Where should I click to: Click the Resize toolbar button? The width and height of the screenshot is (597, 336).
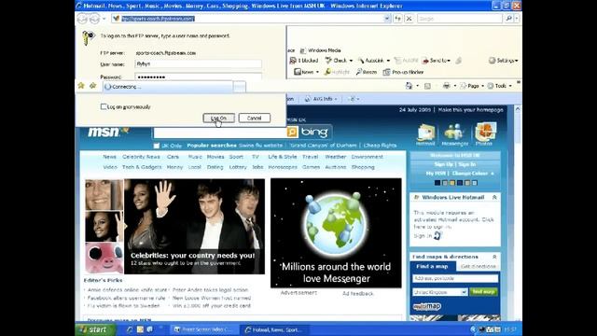tap(366, 72)
